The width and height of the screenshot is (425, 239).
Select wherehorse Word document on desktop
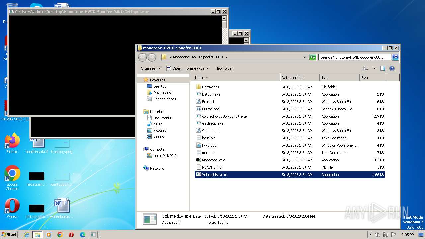pos(62,208)
